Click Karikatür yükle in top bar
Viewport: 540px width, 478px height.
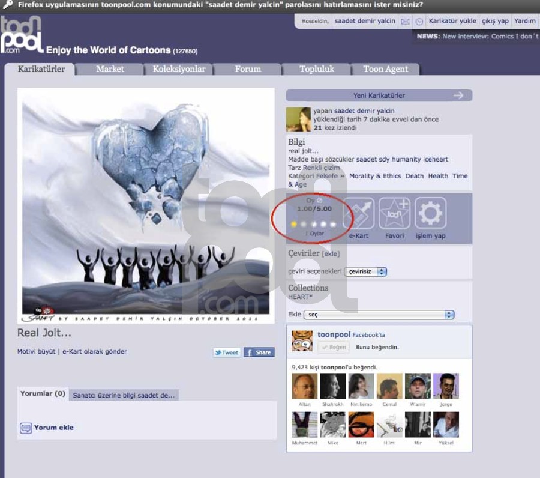coord(452,21)
